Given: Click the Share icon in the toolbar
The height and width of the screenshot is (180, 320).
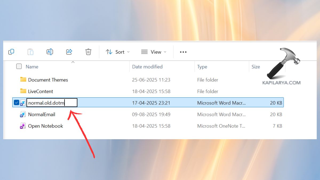Looking at the screenshot, I should tap(69, 52).
